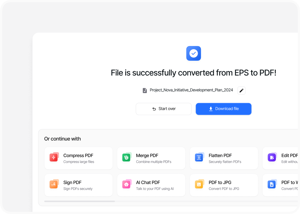
Task: Click the yellow PDF to JPG icon
Action: 199,184
